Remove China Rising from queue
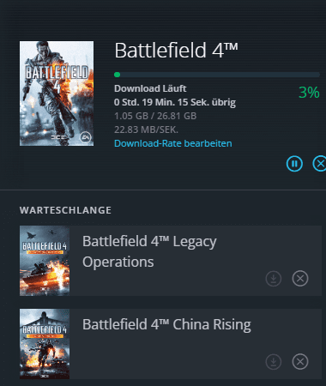This screenshot has height=386, width=326. click(300, 362)
